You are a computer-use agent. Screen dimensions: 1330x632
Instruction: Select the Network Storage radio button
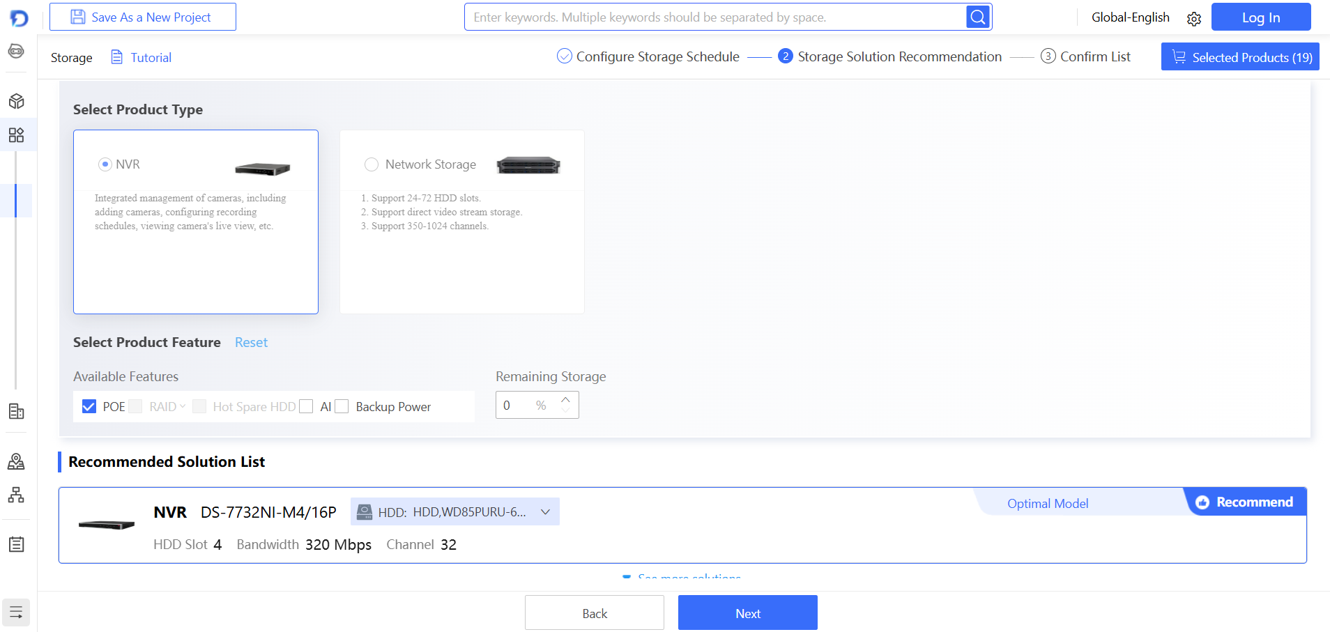372,164
